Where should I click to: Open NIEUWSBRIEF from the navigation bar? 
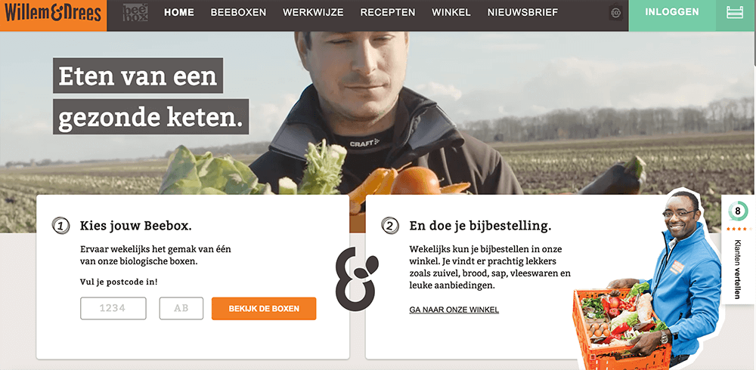pos(522,13)
